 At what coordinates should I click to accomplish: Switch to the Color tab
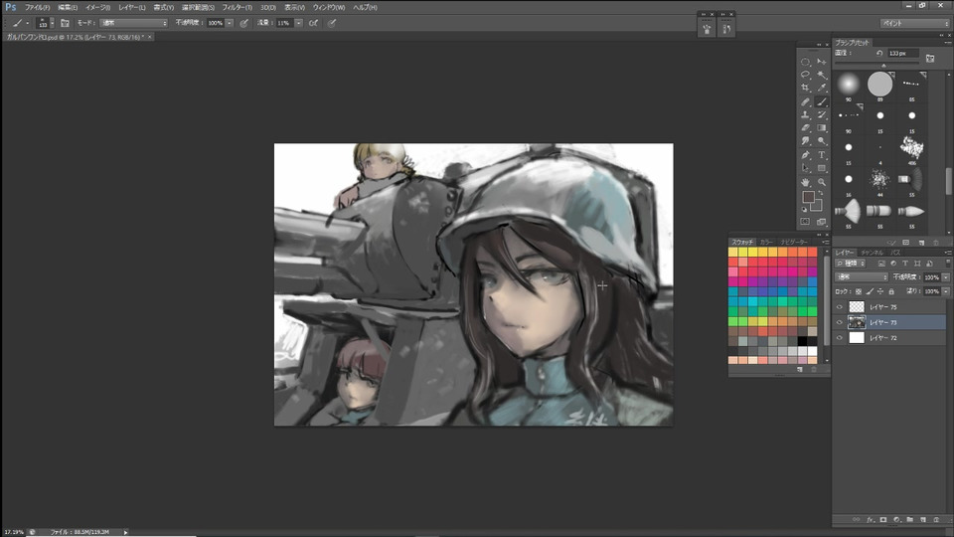tap(765, 242)
